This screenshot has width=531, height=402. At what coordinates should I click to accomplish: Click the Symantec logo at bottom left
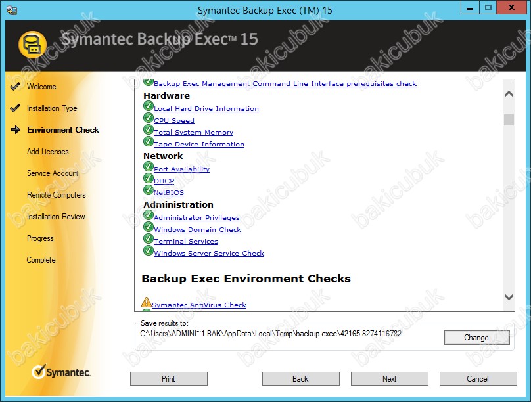61,372
